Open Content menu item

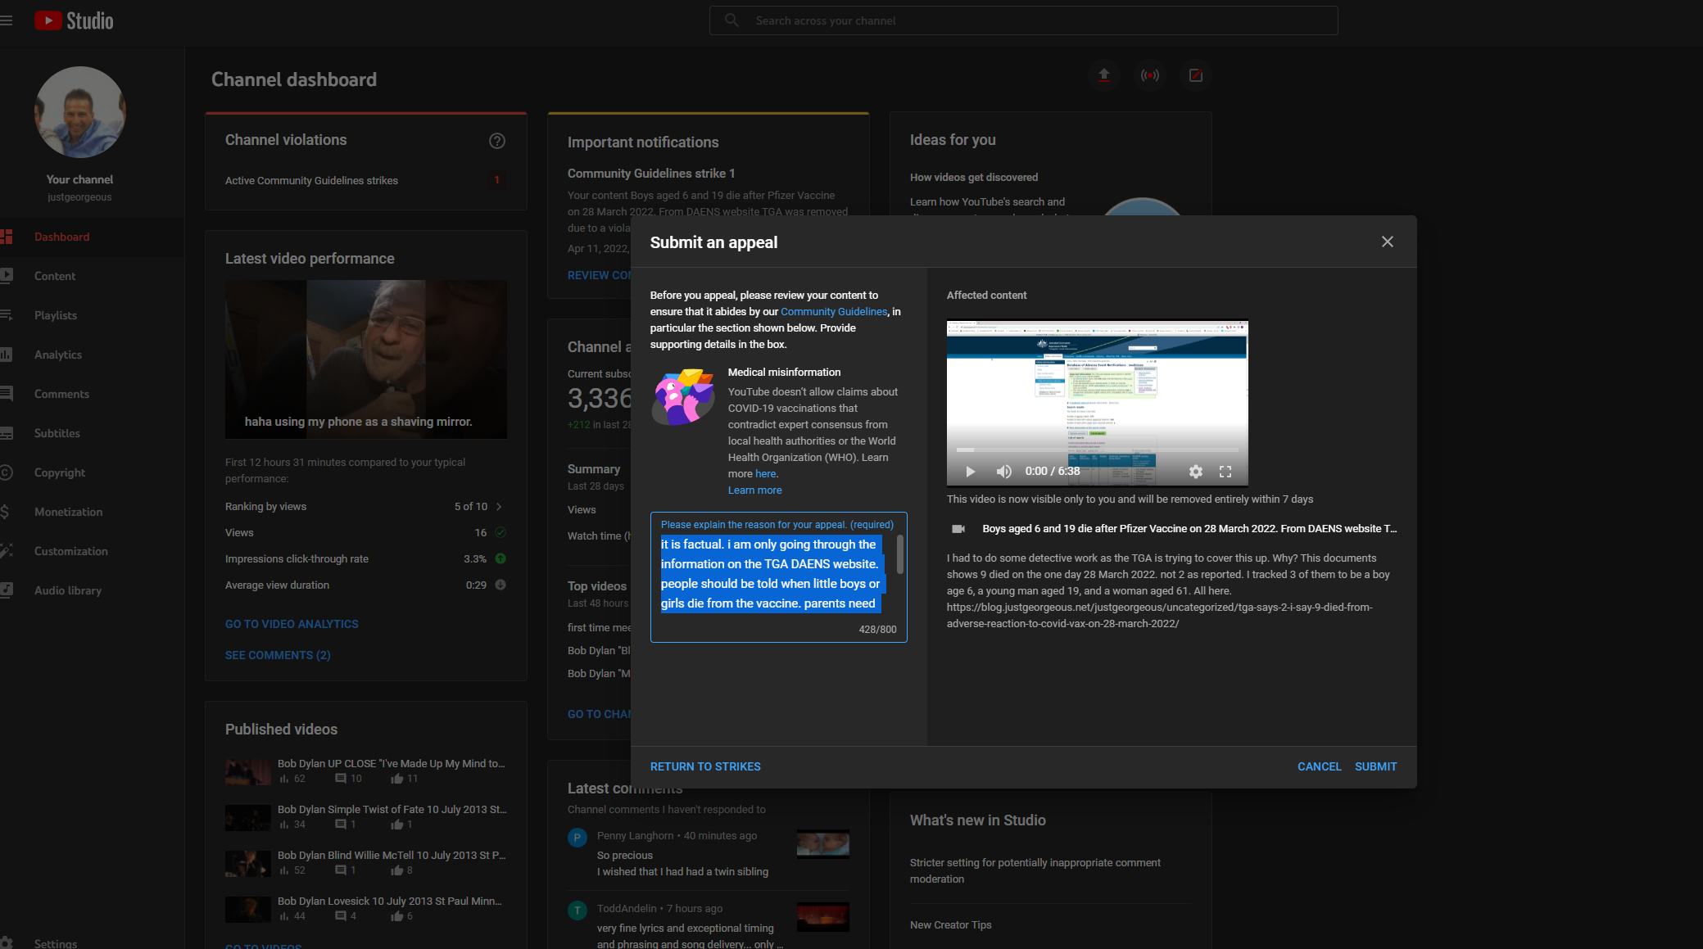[x=92, y=276]
